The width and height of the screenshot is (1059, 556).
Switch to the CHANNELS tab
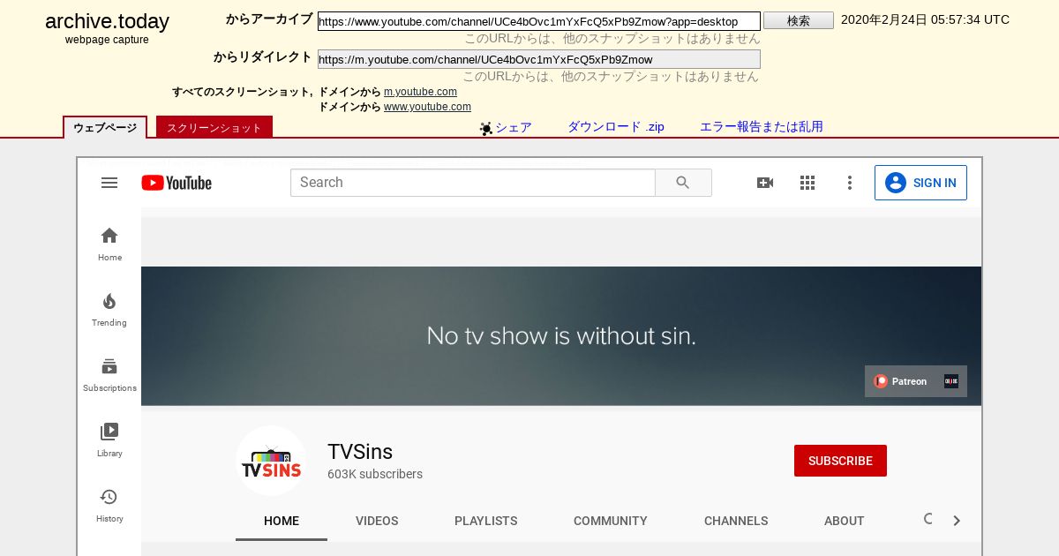pyautogui.click(x=736, y=521)
